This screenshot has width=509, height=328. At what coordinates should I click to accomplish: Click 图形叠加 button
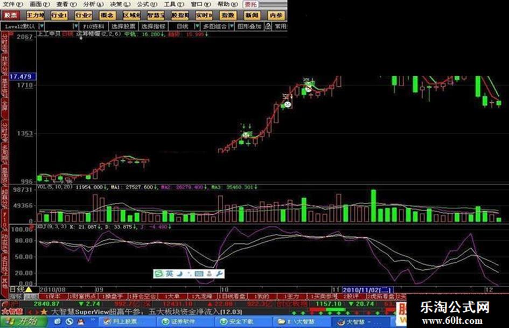(249, 26)
